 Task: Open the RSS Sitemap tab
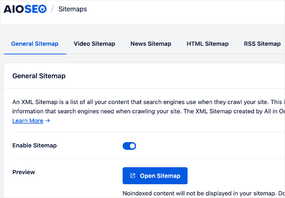pos(262,44)
